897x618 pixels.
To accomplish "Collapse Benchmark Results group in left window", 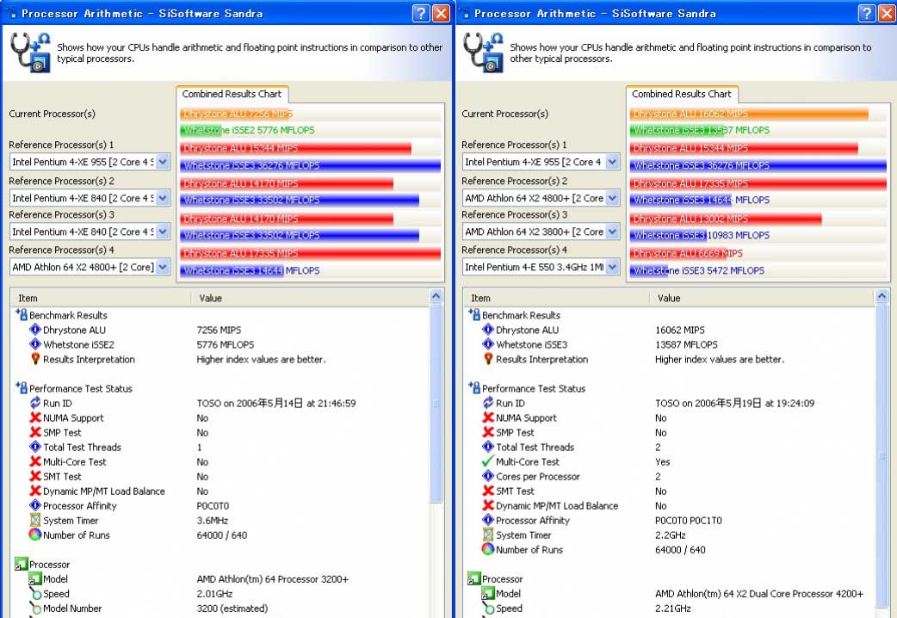I will pos(22,315).
